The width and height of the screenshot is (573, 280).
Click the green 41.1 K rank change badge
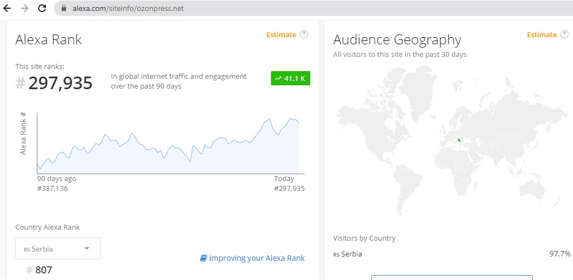(x=291, y=78)
